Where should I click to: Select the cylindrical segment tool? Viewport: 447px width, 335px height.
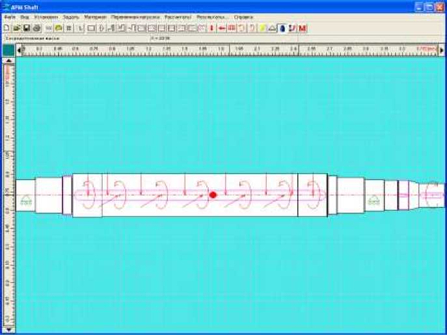click(x=91, y=28)
